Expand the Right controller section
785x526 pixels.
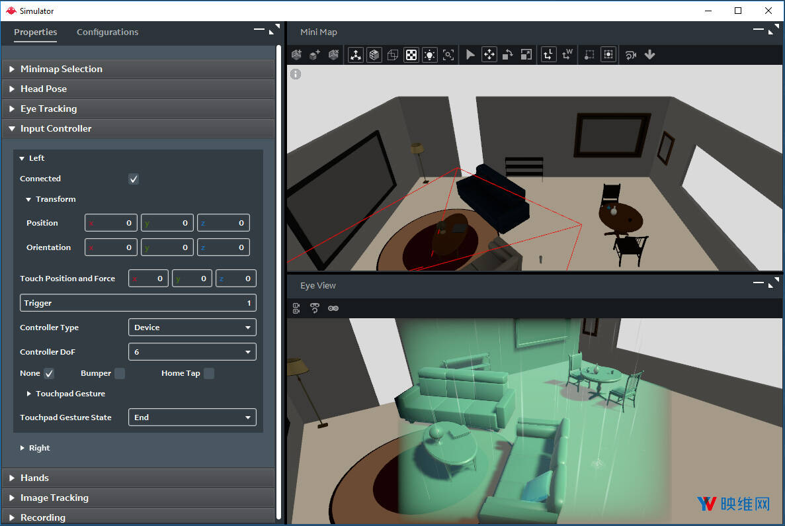pyautogui.click(x=39, y=448)
